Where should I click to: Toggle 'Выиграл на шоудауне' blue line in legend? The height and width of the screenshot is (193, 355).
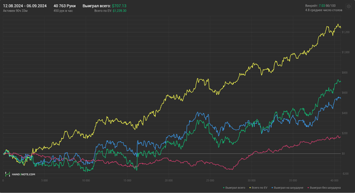click(288, 187)
